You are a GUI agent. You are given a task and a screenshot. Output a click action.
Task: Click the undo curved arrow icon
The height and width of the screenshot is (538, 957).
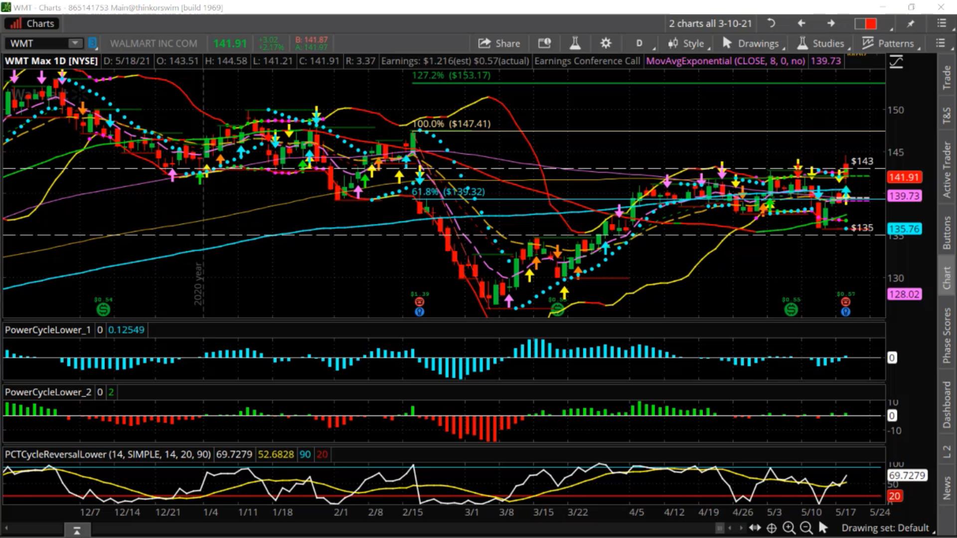771,23
